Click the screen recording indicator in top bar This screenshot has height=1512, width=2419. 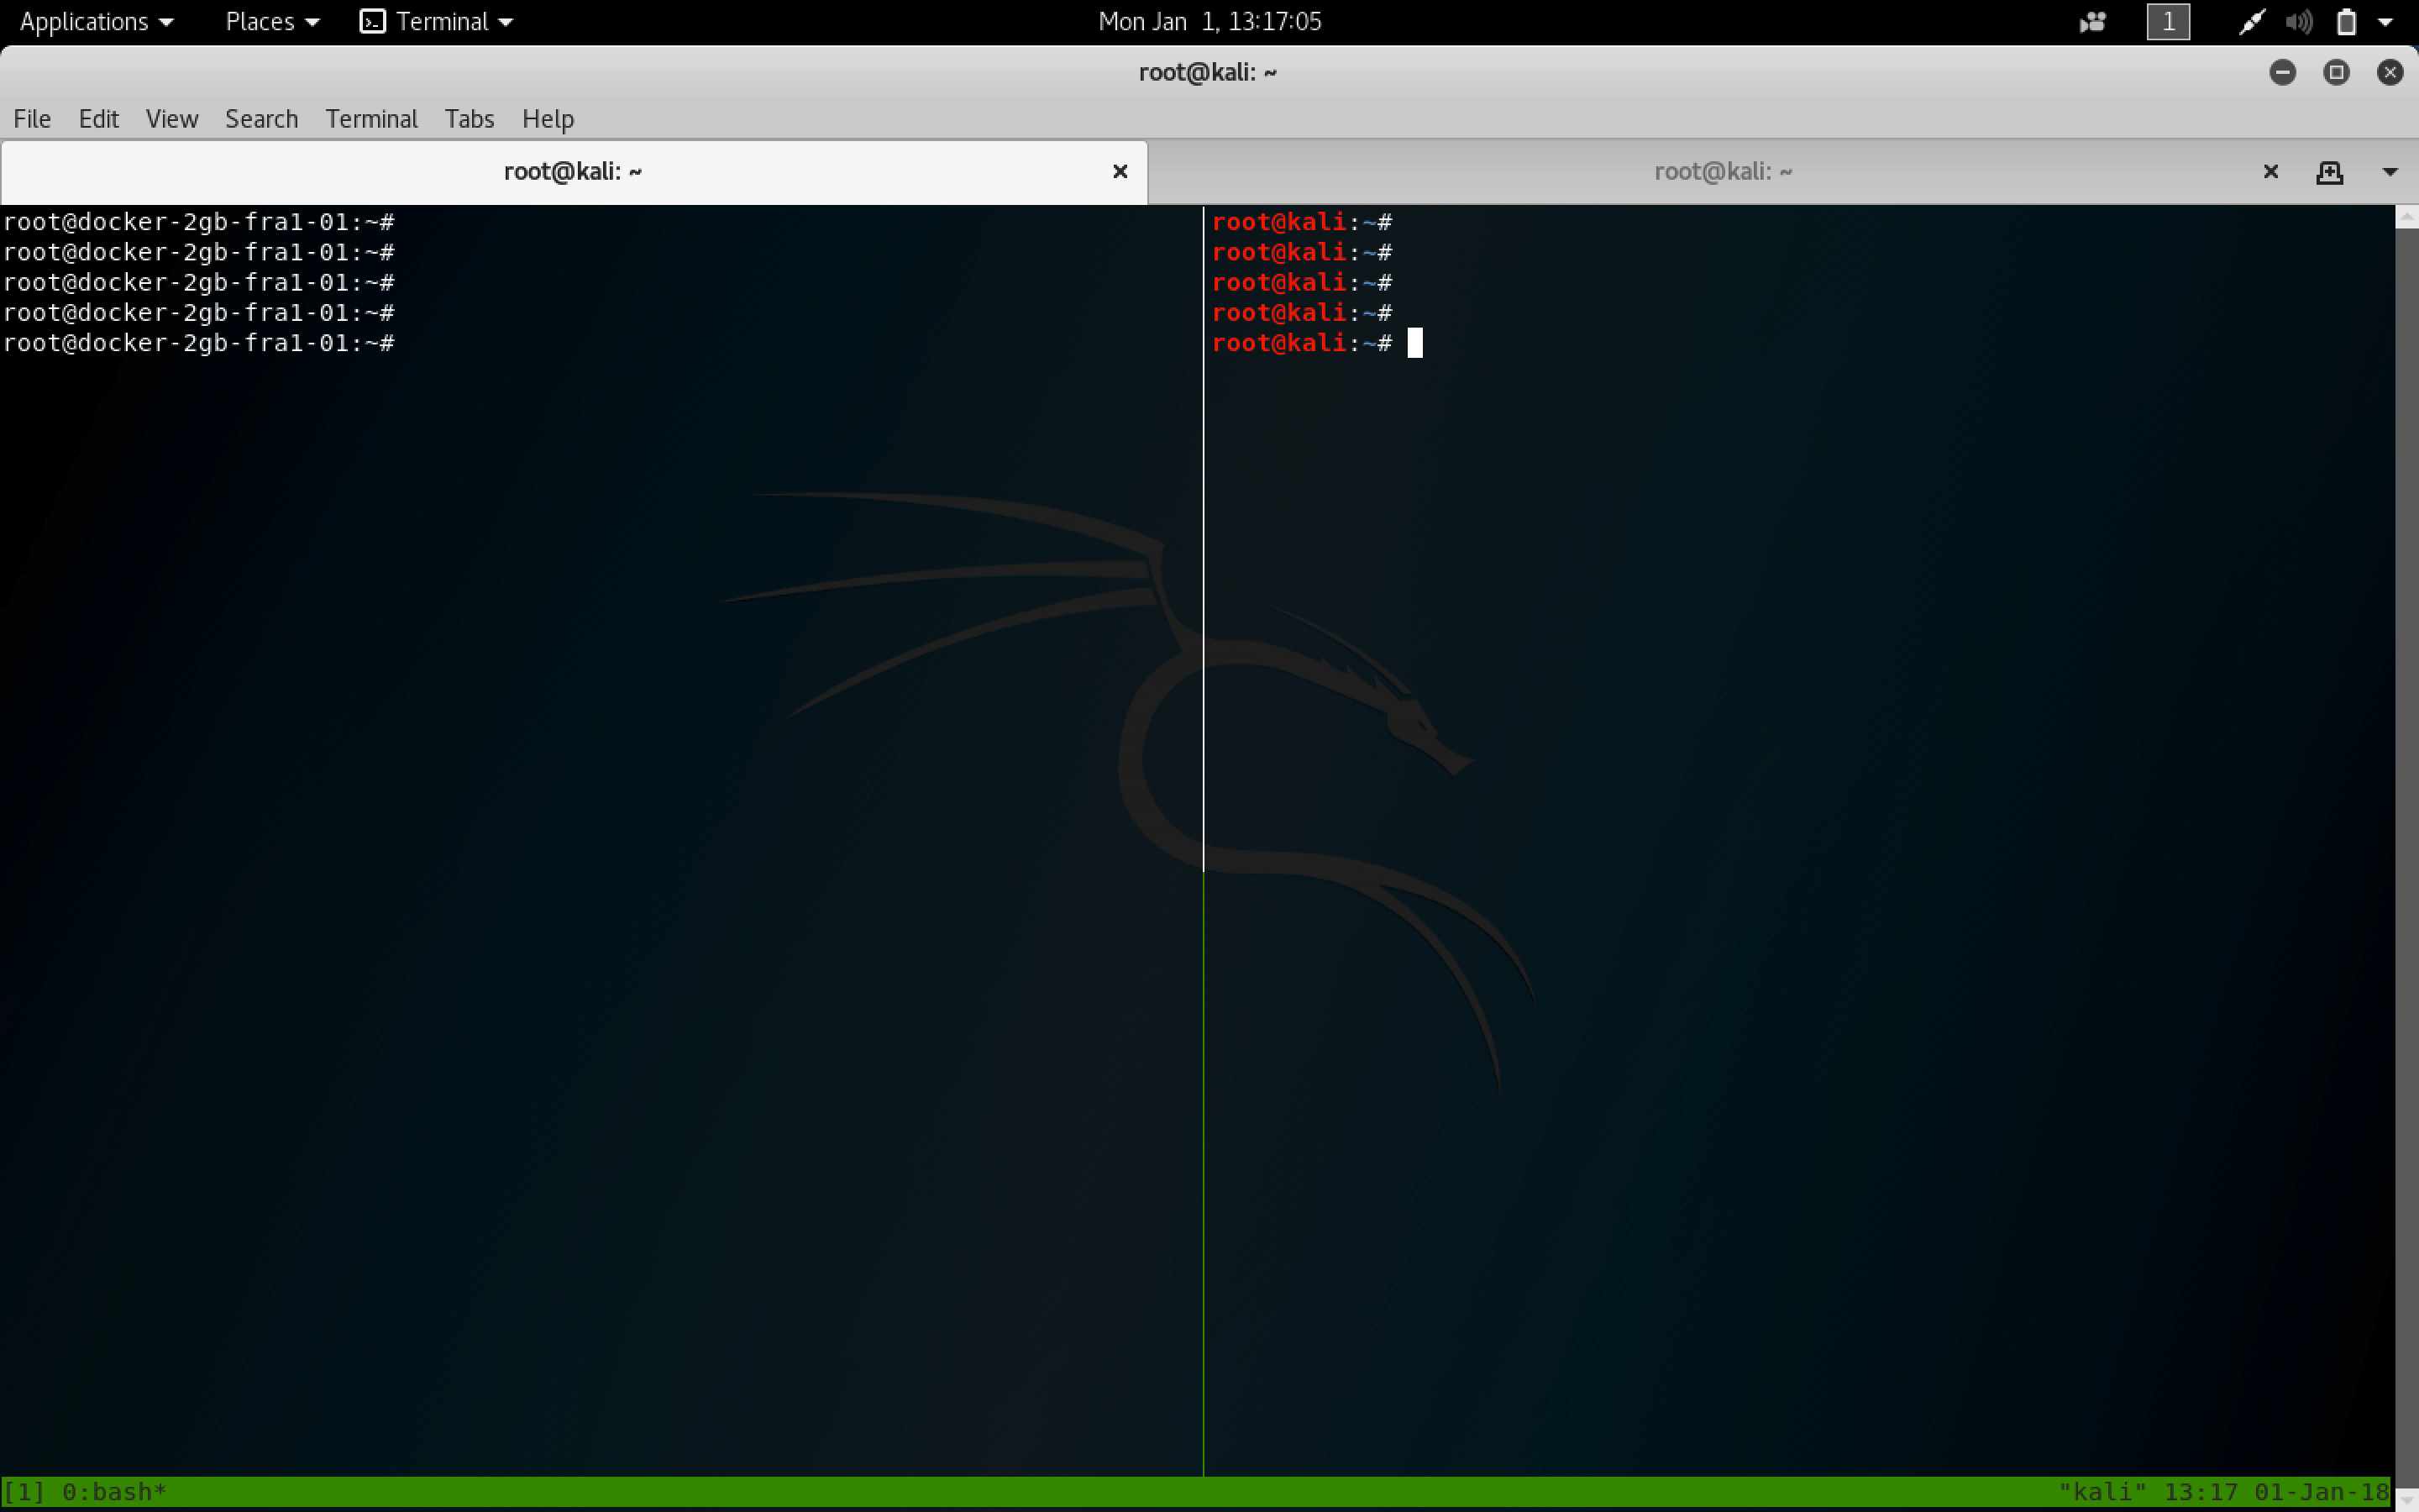tap(2092, 22)
